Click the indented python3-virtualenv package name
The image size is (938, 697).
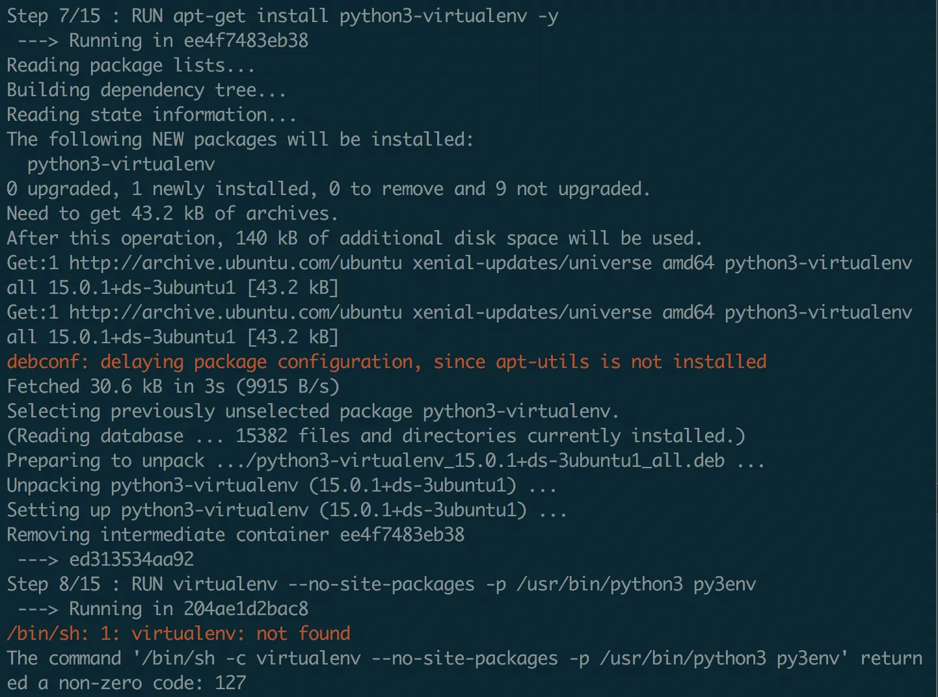coord(121,164)
